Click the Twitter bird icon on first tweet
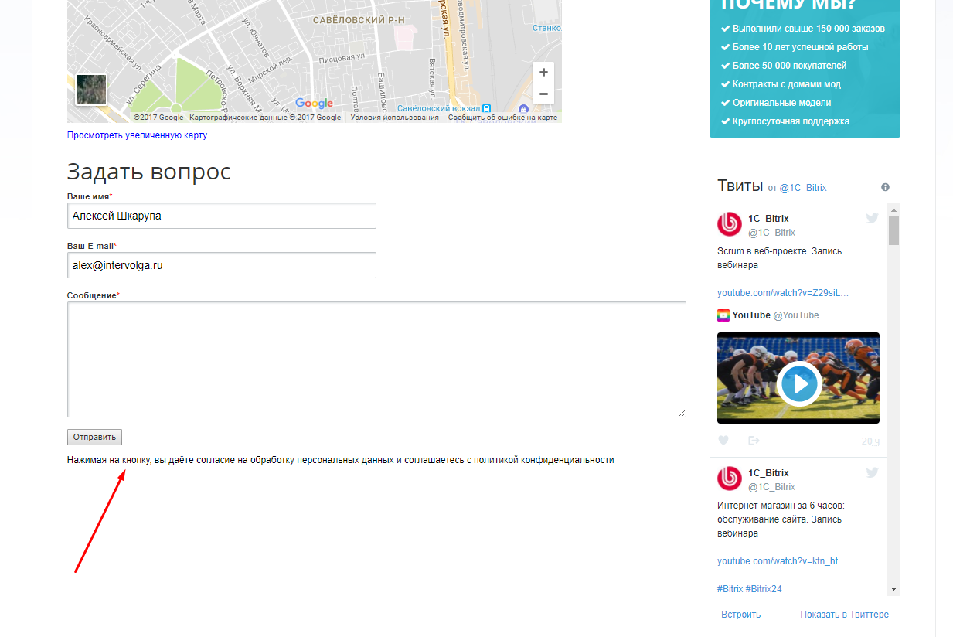 872,219
